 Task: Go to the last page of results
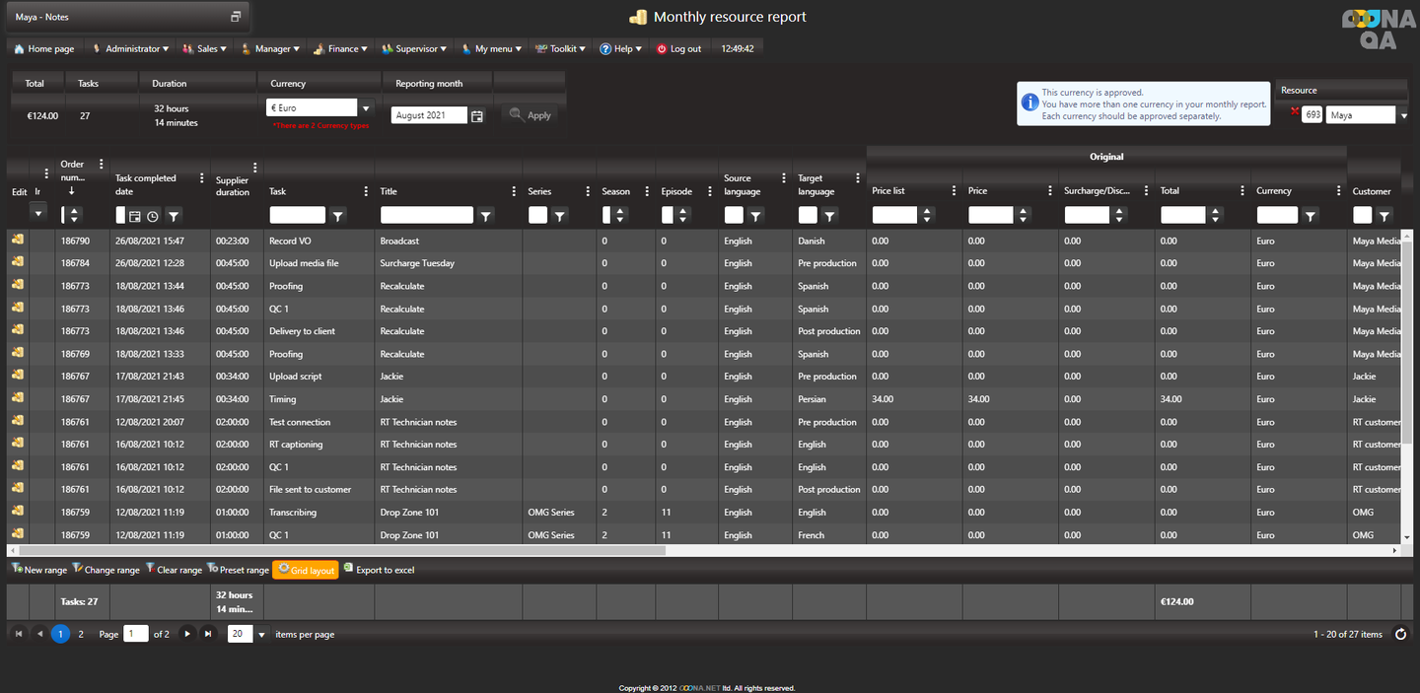pyautogui.click(x=208, y=634)
